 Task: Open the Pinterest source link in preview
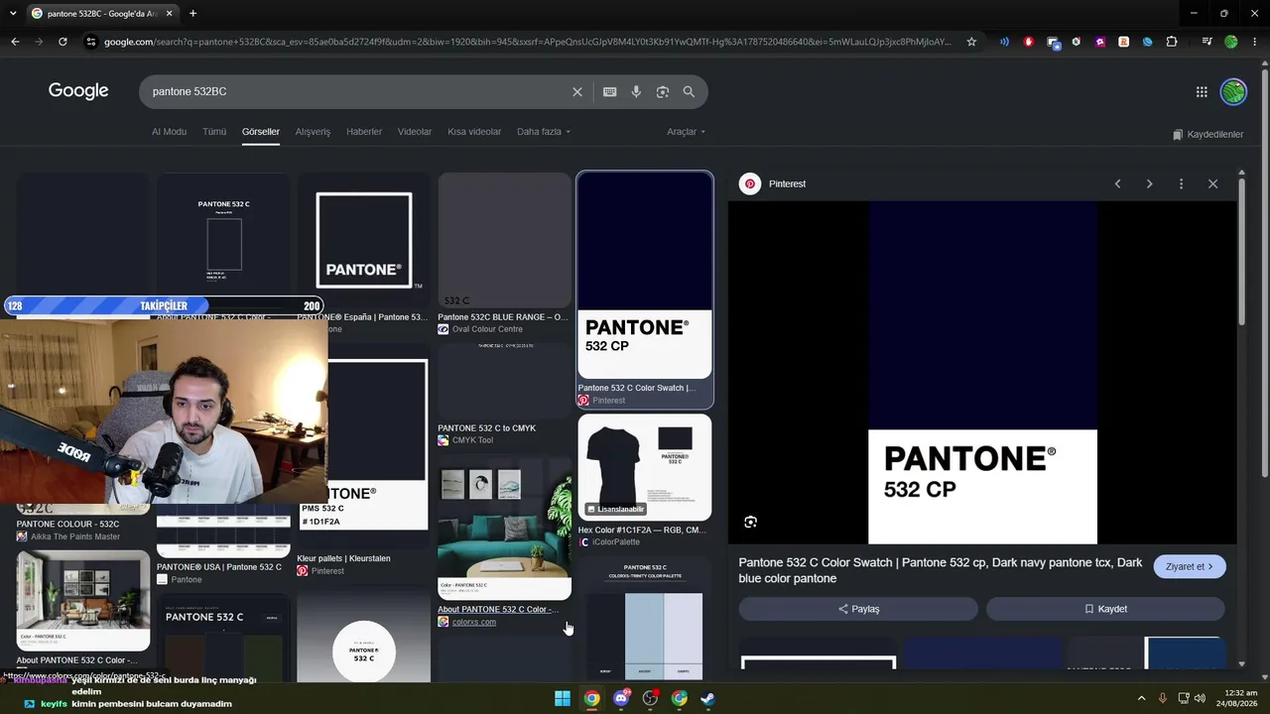point(773,183)
